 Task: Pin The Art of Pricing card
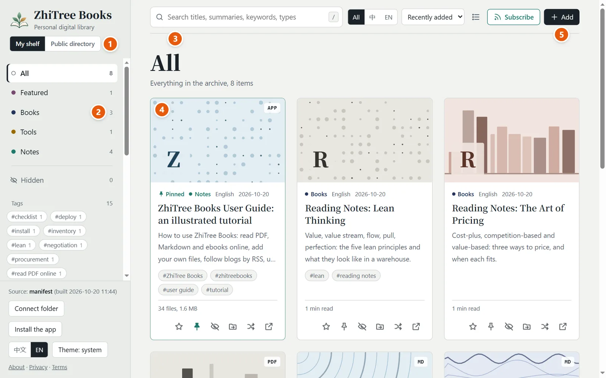point(491,326)
